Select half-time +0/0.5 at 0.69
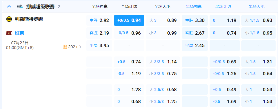278x109 pixels. click(225, 62)
